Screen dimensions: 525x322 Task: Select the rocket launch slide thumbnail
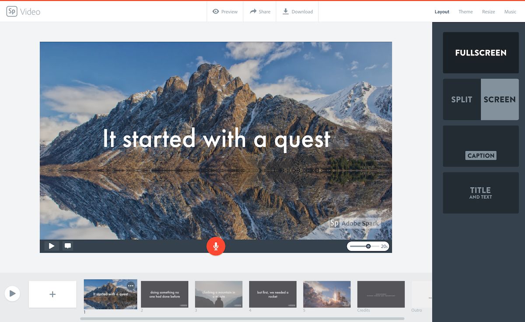(x=327, y=294)
